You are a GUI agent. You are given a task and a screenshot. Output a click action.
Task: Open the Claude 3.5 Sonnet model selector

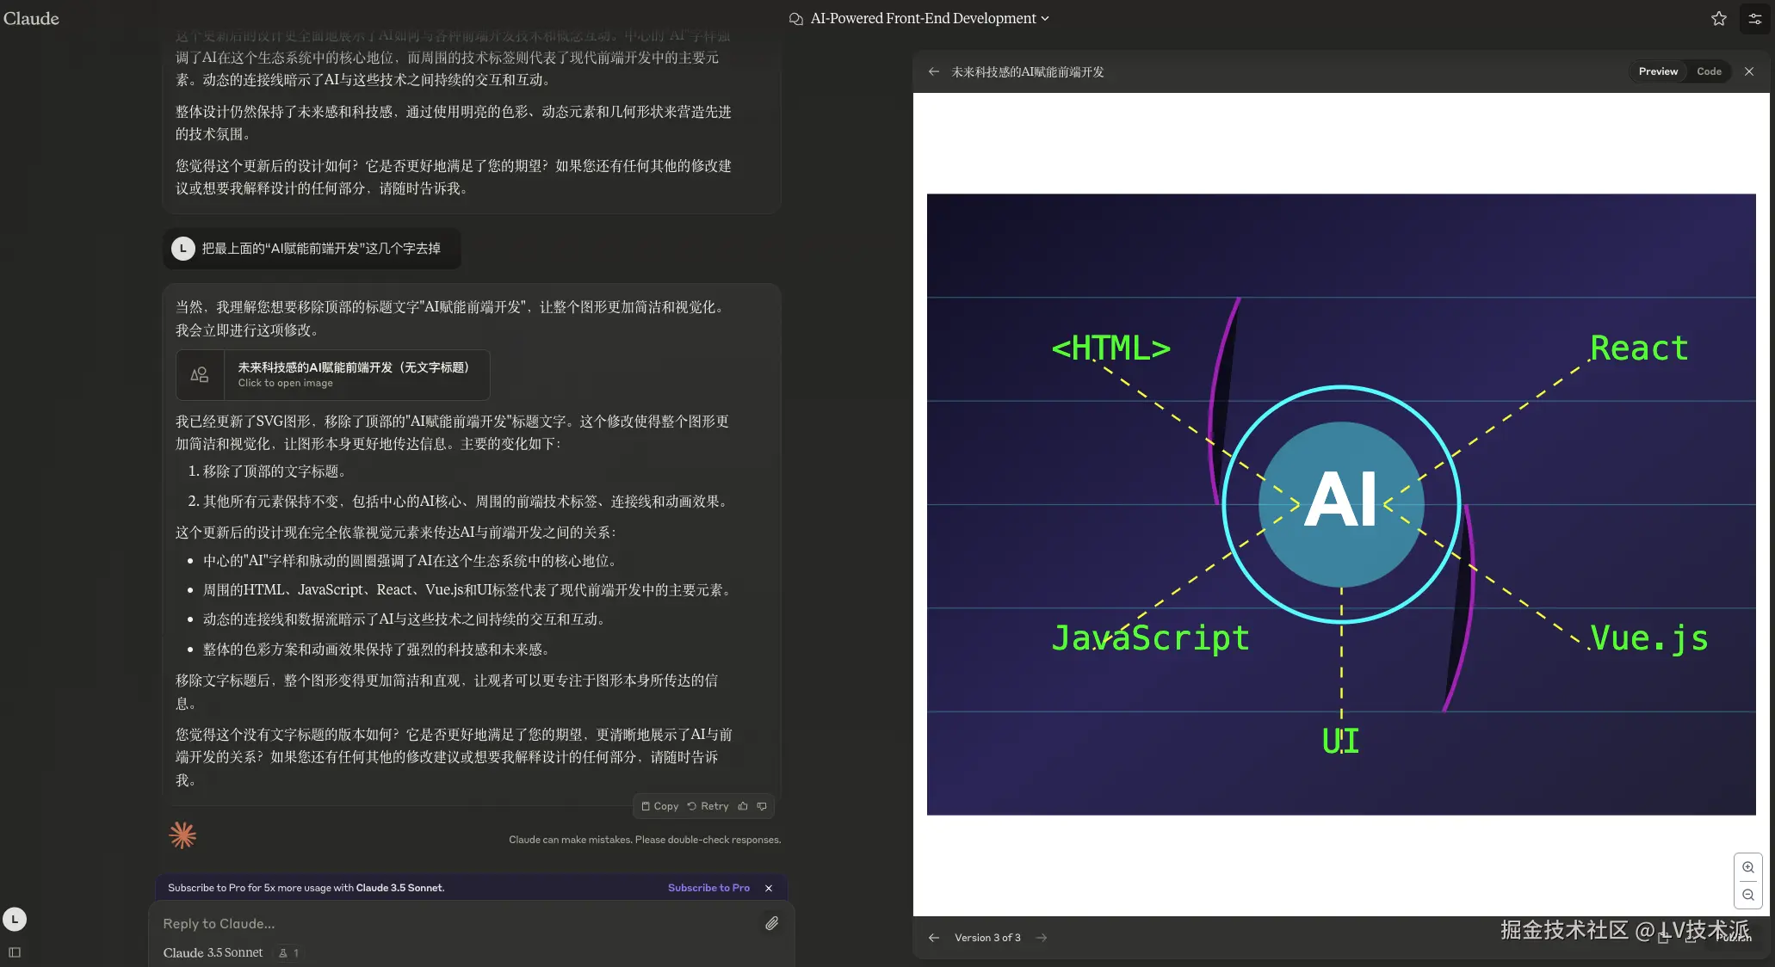[x=213, y=952]
